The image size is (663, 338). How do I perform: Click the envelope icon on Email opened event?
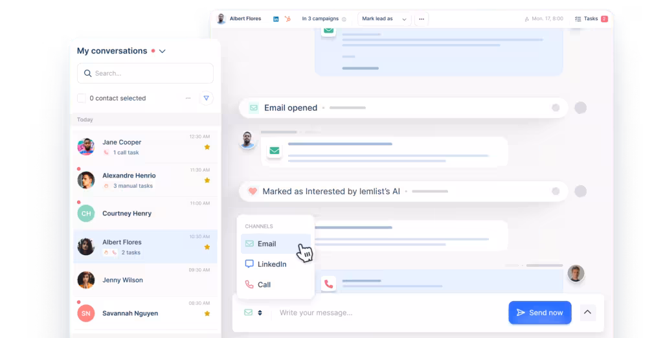point(254,108)
